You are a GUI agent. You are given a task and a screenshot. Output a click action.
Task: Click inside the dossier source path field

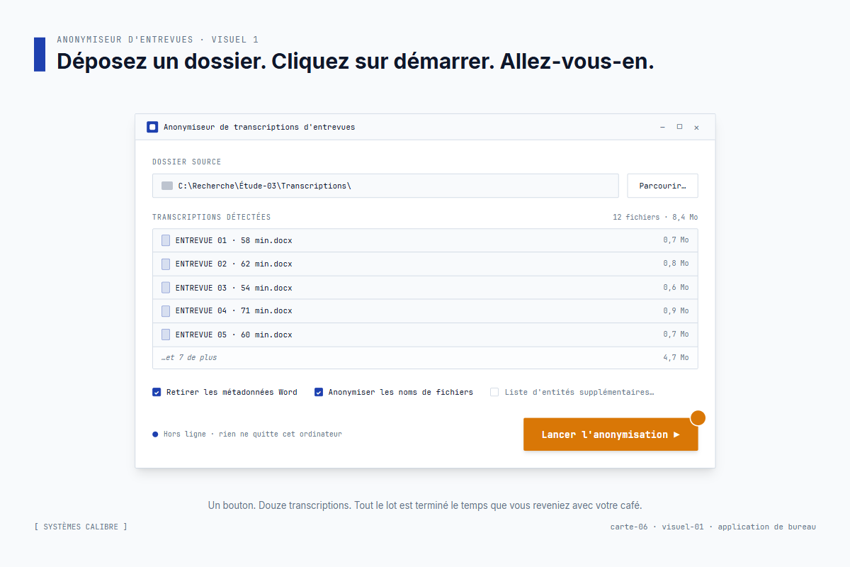[385, 185]
